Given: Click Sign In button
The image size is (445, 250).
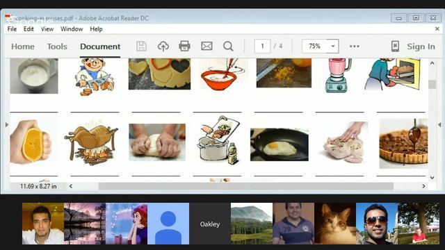Looking at the screenshot, I should (421, 47).
